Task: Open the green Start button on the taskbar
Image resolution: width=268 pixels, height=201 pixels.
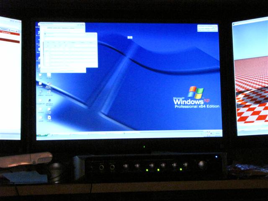Action: (43, 135)
